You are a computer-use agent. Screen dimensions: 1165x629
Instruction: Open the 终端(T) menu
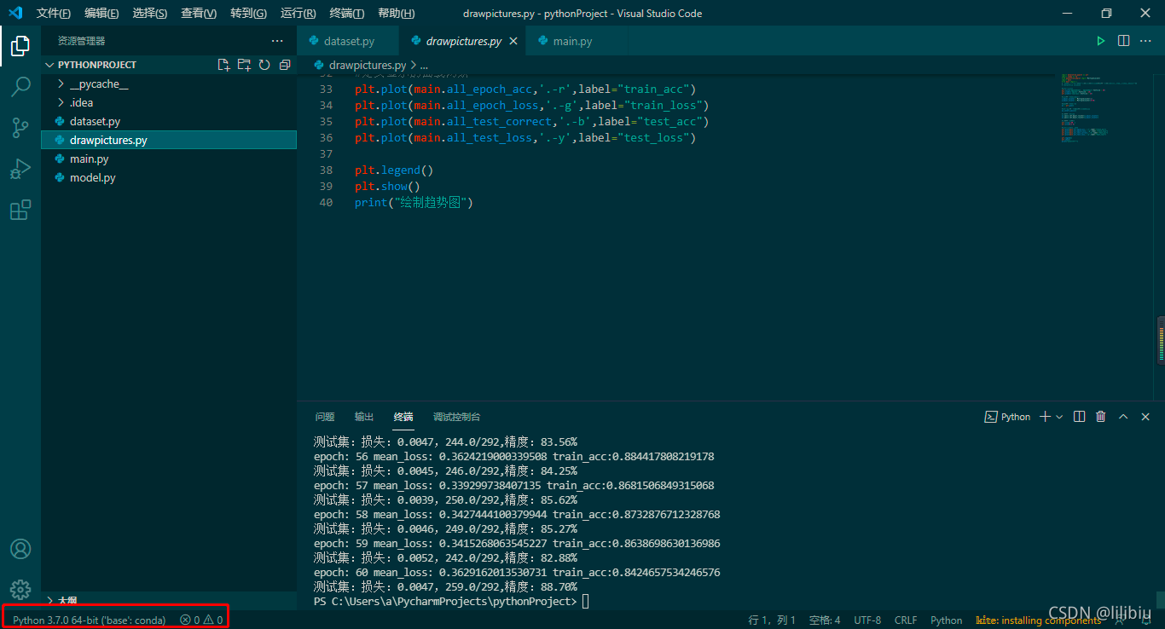point(346,13)
